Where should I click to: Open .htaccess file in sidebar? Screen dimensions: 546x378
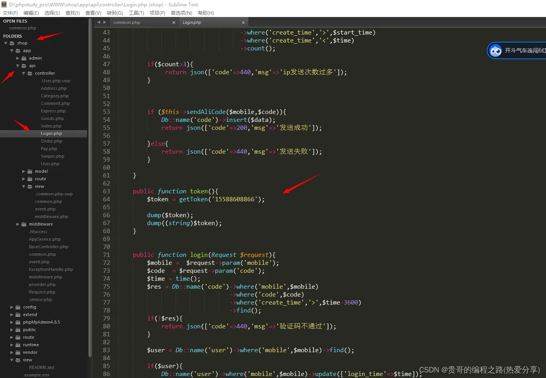pos(38,231)
